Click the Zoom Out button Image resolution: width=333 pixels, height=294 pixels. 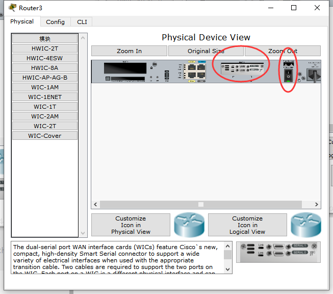point(283,51)
